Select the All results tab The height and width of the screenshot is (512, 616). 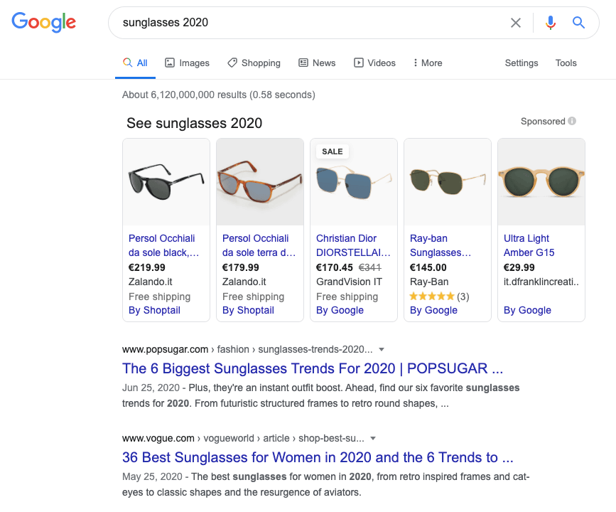point(135,63)
